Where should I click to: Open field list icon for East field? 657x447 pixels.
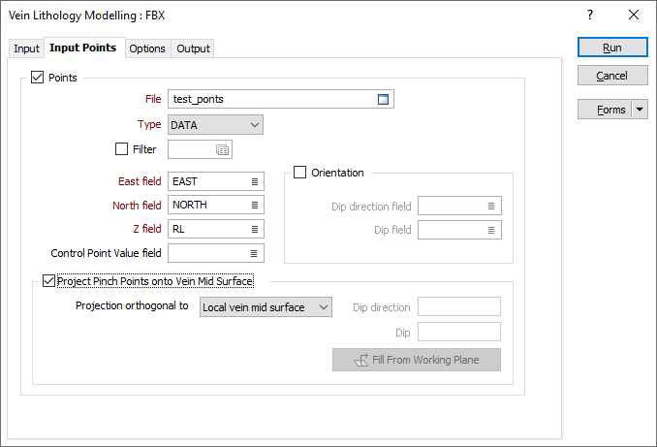(254, 181)
